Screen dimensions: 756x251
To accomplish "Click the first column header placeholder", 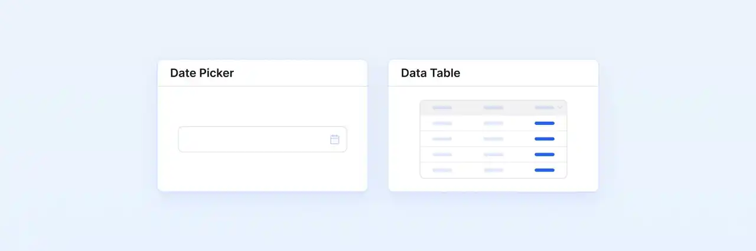I will click(x=442, y=108).
